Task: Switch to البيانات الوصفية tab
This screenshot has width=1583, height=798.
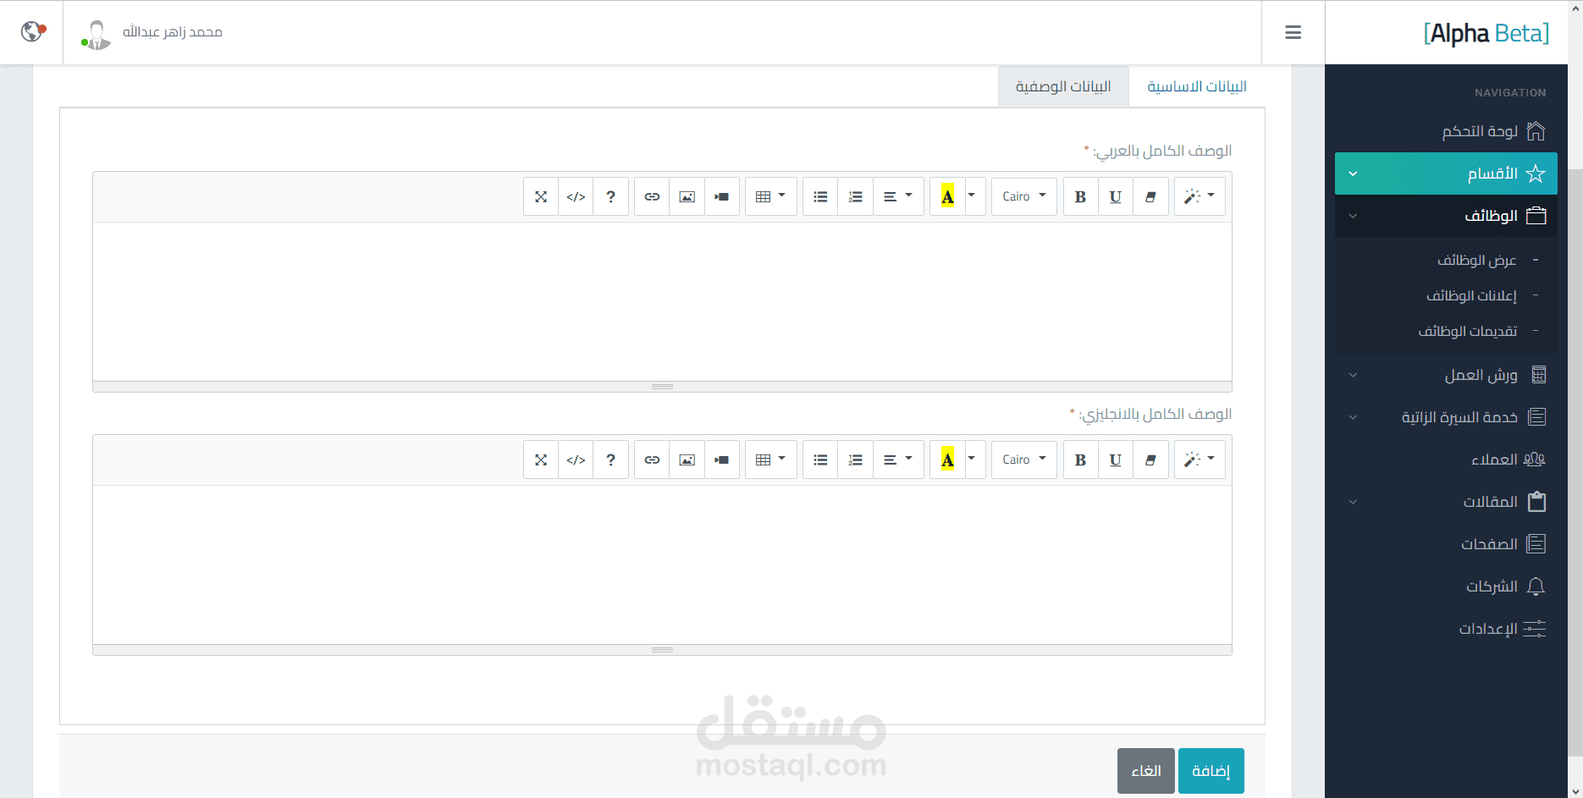Action: tap(1063, 86)
